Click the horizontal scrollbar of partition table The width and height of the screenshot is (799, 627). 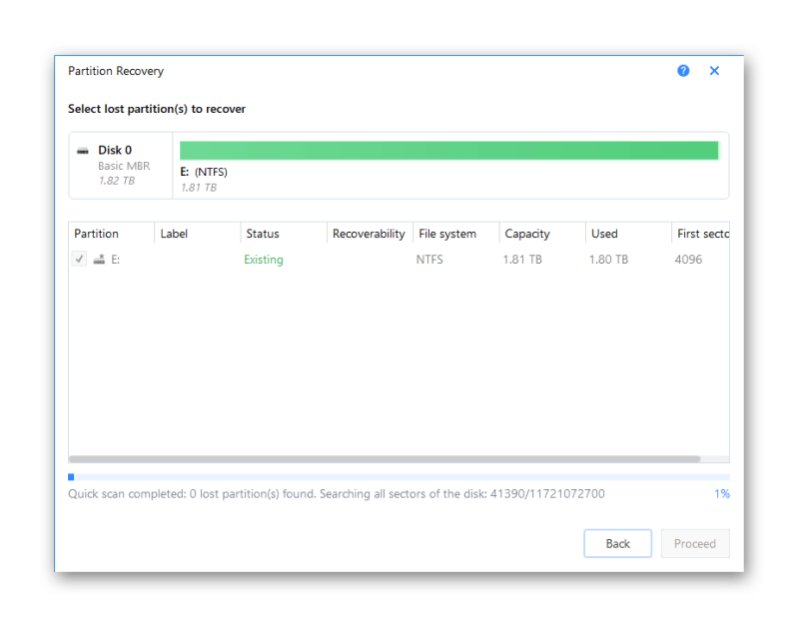tap(385, 459)
